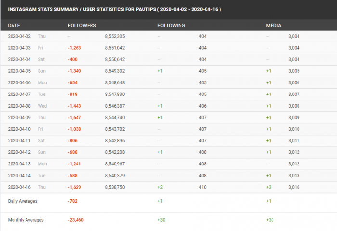This screenshot has height=231, width=337.
Task: Select the 2020-04-09 row date
Action: [19, 117]
